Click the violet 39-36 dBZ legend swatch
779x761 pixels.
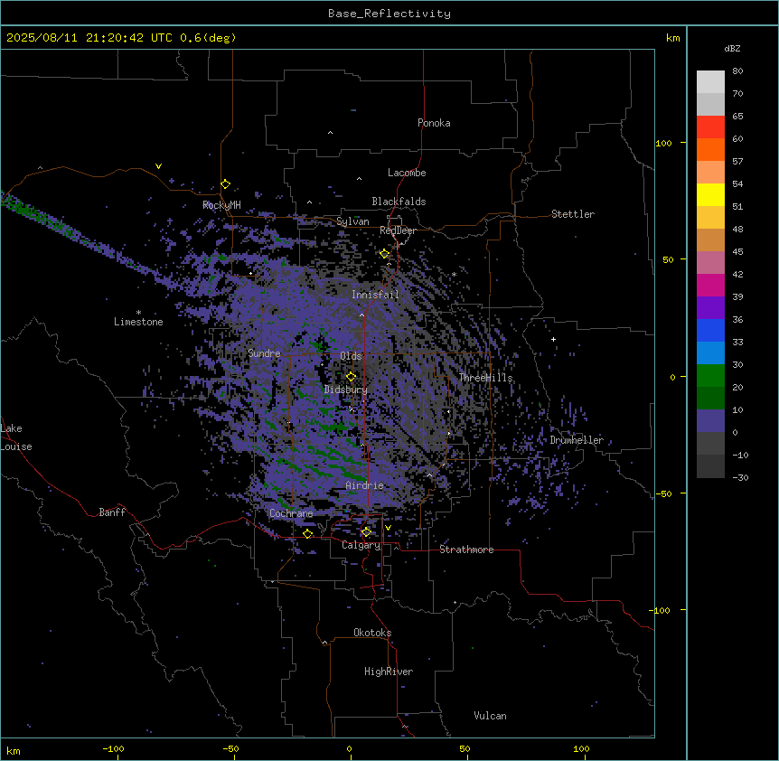pos(710,308)
